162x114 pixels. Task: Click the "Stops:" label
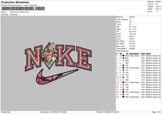pos(119,22)
